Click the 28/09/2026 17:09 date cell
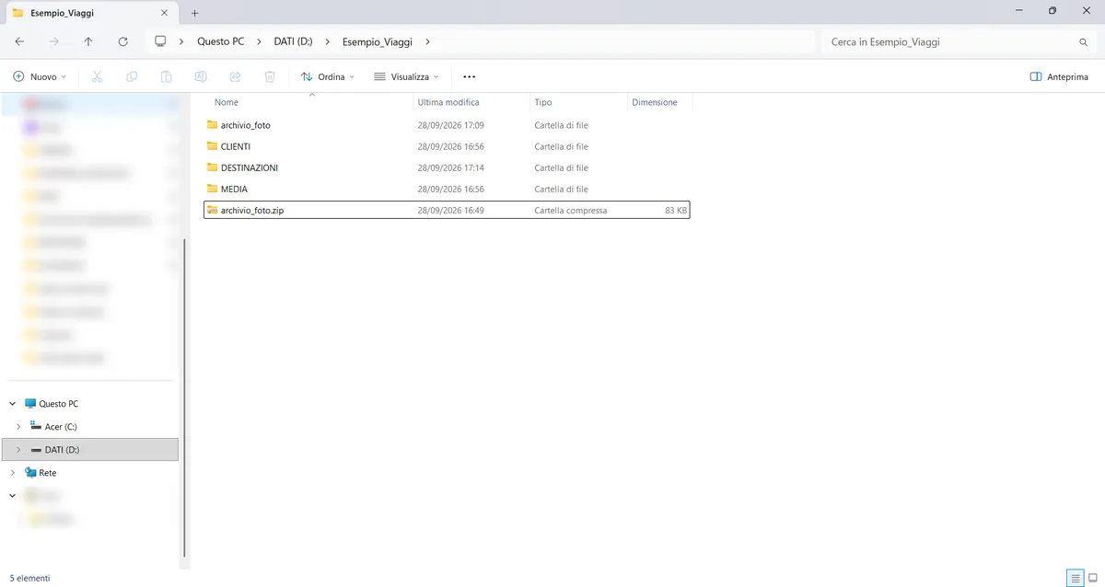Screen dimensions: 1105x587 click(450, 125)
